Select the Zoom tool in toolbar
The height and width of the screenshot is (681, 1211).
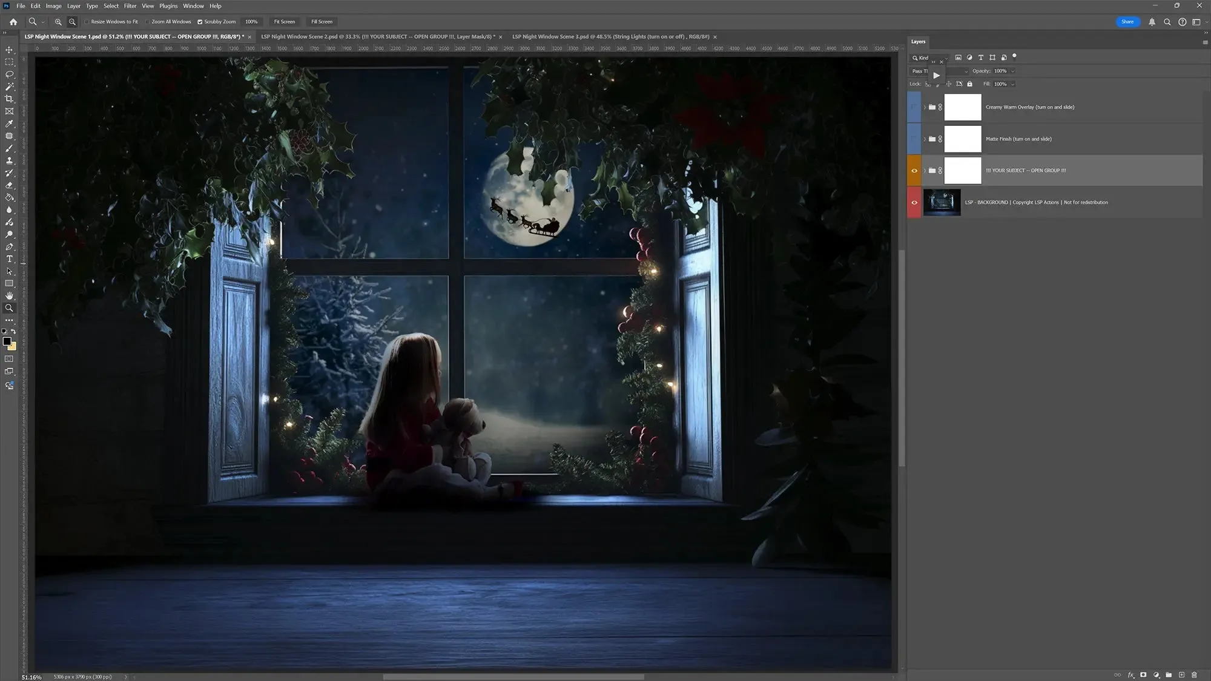[x=9, y=308]
